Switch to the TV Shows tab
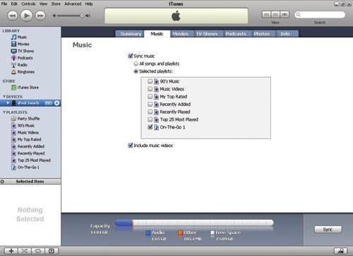The image size is (353, 256). coord(208,34)
